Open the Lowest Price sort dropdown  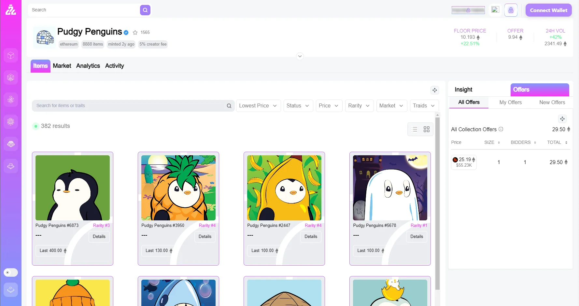coord(259,106)
